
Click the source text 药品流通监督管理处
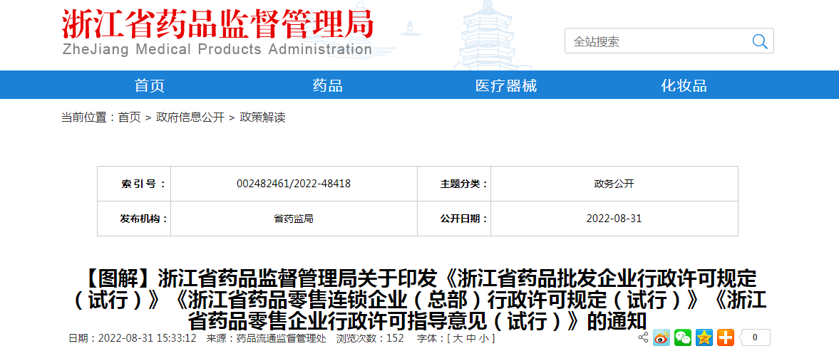(281, 338)
